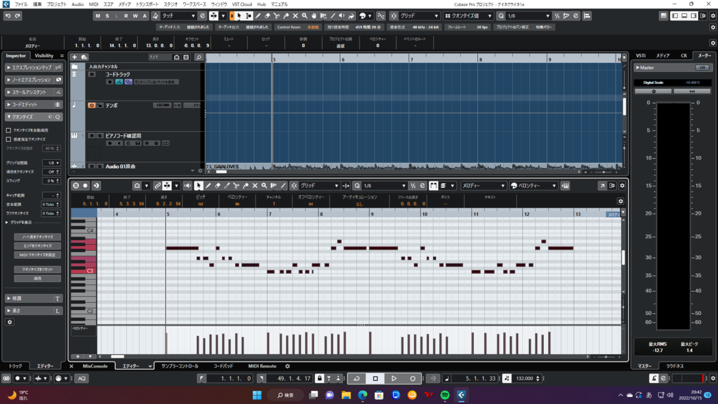Open Spotify from the Windows taskbar
718x404 pixels.
[x=445, y=395]
